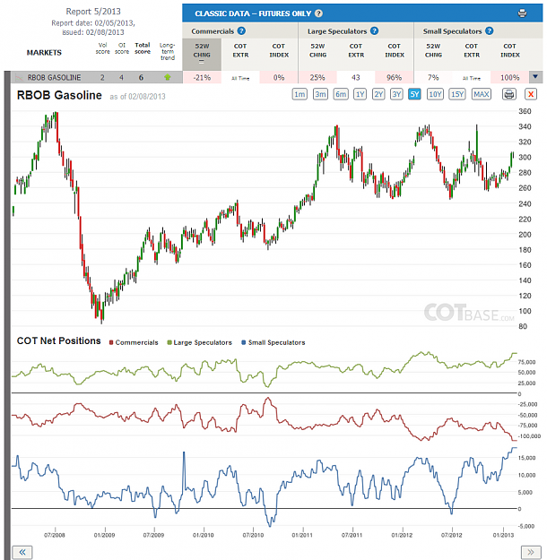The height and width of the screenshot is (560, 547).
Task: Open Large Speculators help icon
Action: coord(374,31)
